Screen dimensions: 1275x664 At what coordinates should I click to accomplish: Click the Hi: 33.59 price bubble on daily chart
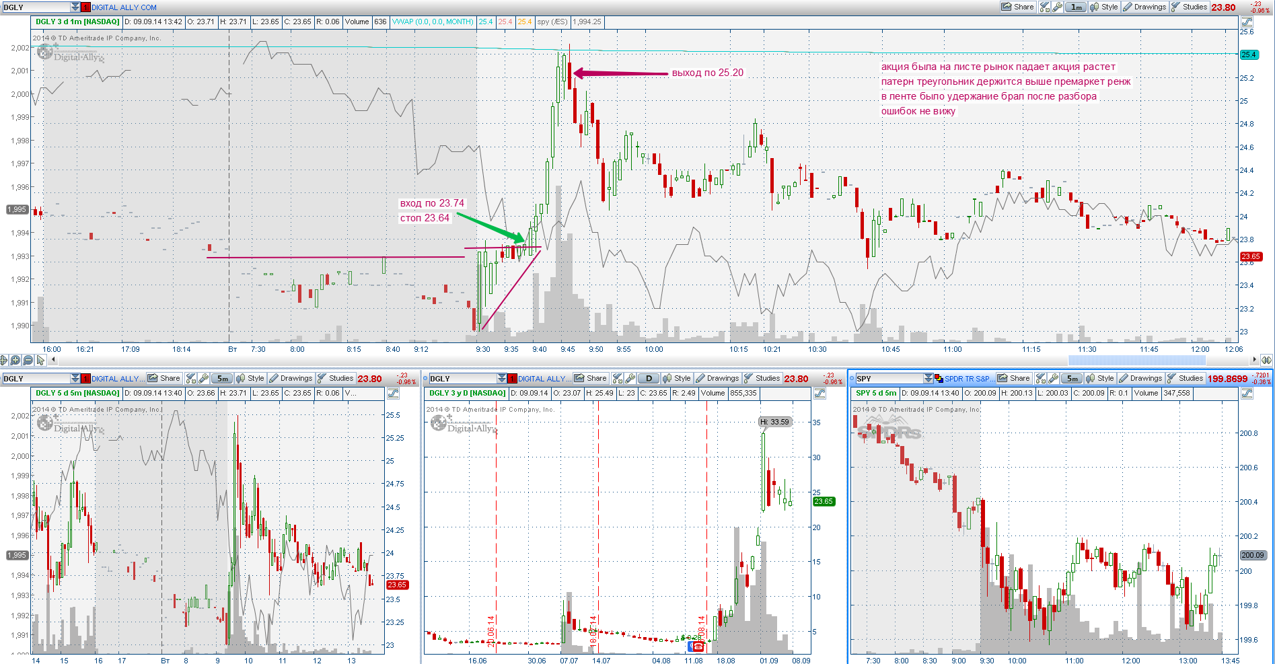pos(774,422)
